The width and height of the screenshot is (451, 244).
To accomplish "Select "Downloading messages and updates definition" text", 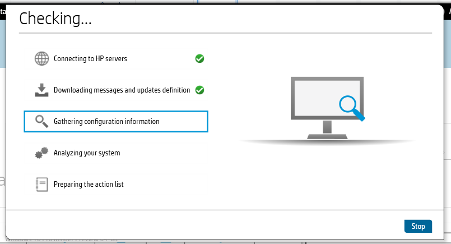I will click(x=122, y=90).
